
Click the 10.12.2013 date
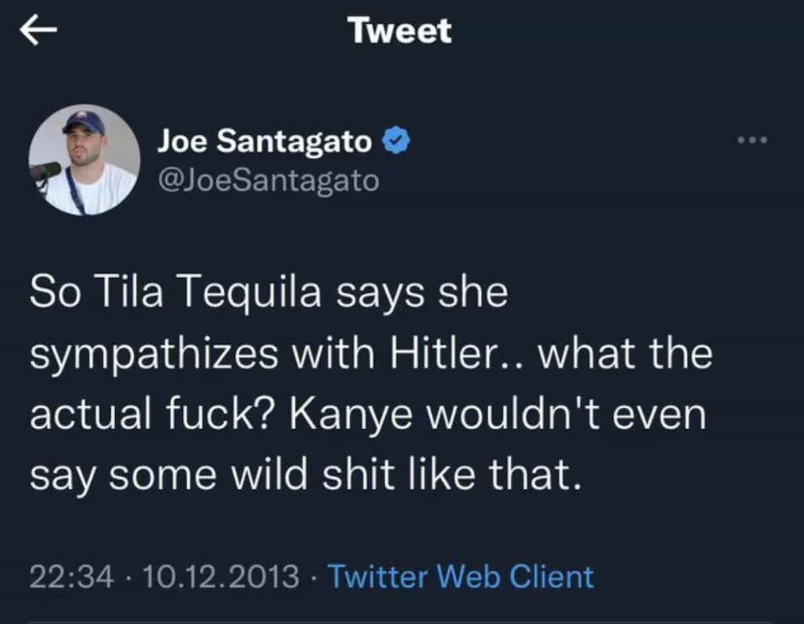coord(220,577)
